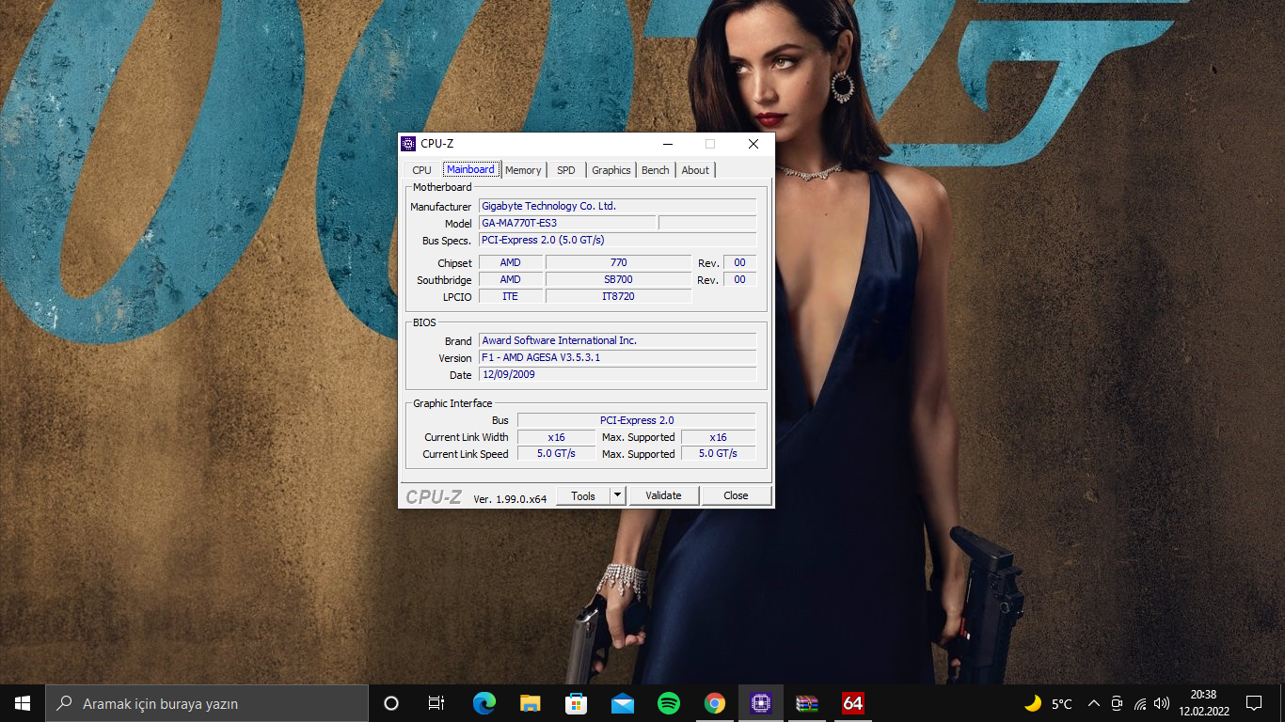
Task: Open Google Chrome from the taskbar
Action: point(715,703)
